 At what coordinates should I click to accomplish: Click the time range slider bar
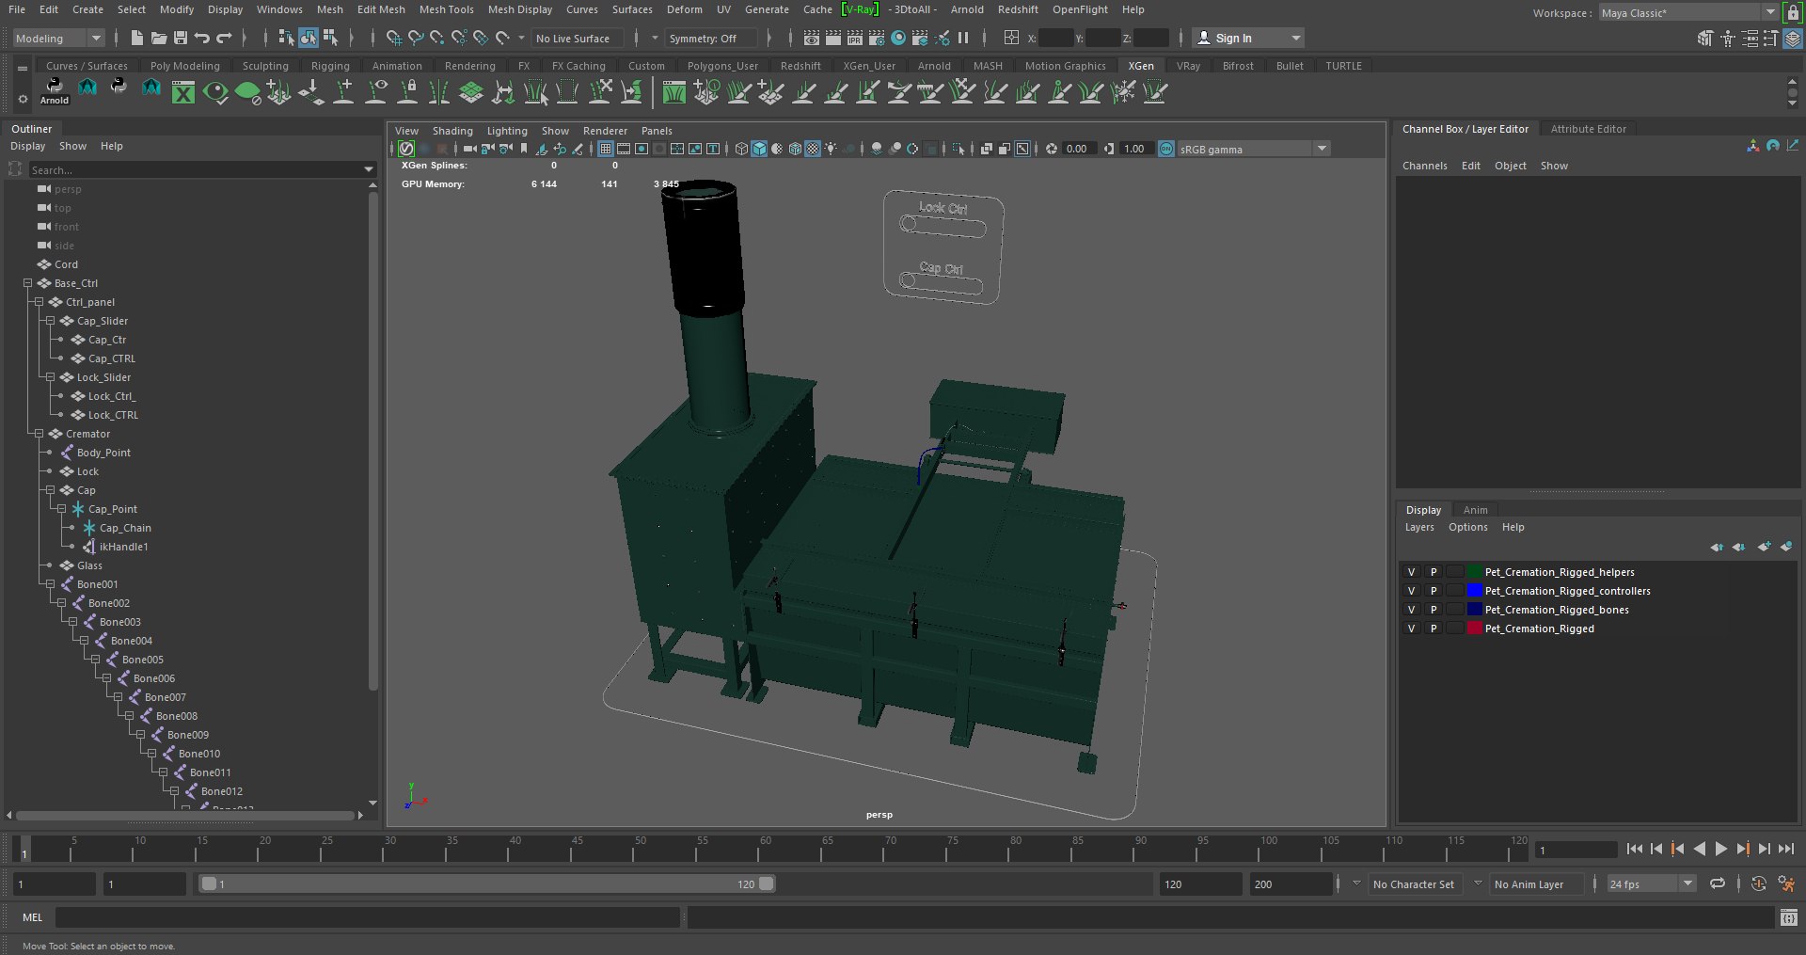(x=486, y=883)
